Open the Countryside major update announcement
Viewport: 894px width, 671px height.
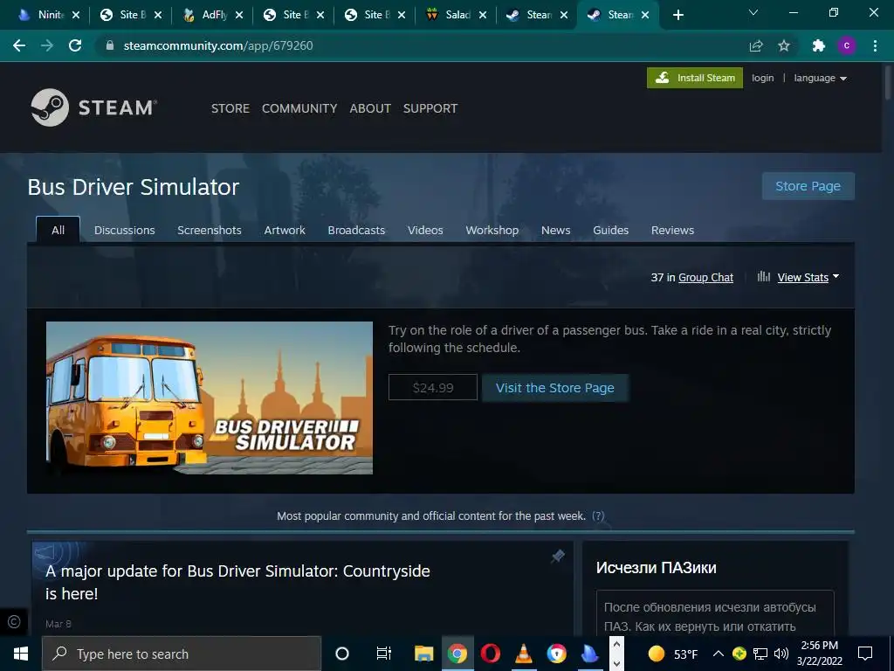click(237, 582)
